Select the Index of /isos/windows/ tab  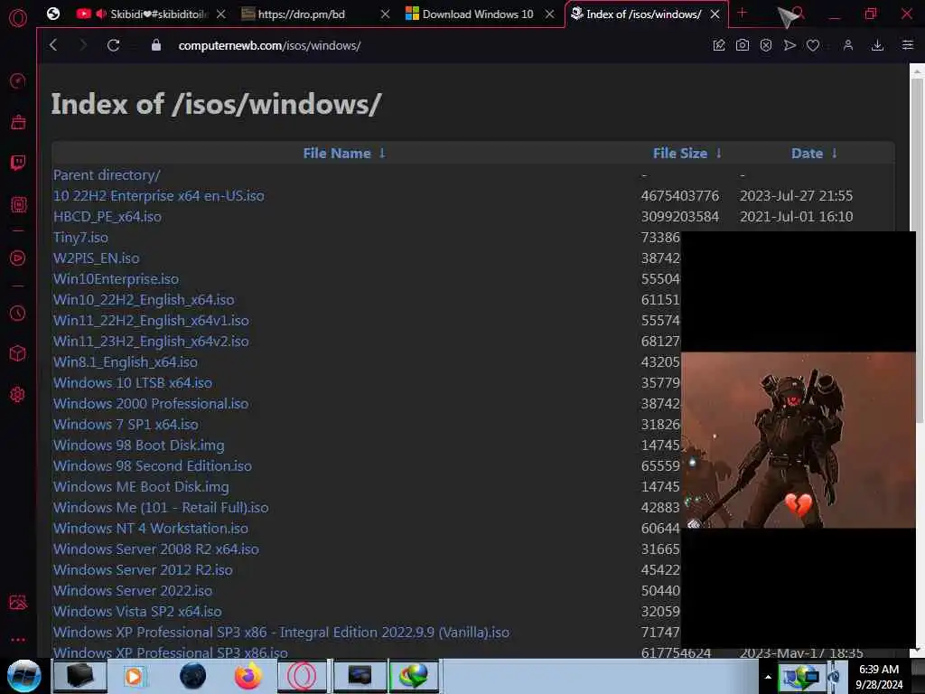[647, 14]
